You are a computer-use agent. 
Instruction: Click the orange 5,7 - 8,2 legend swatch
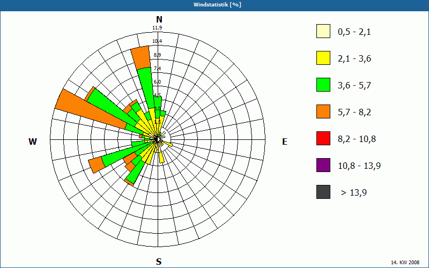point(323,111)
